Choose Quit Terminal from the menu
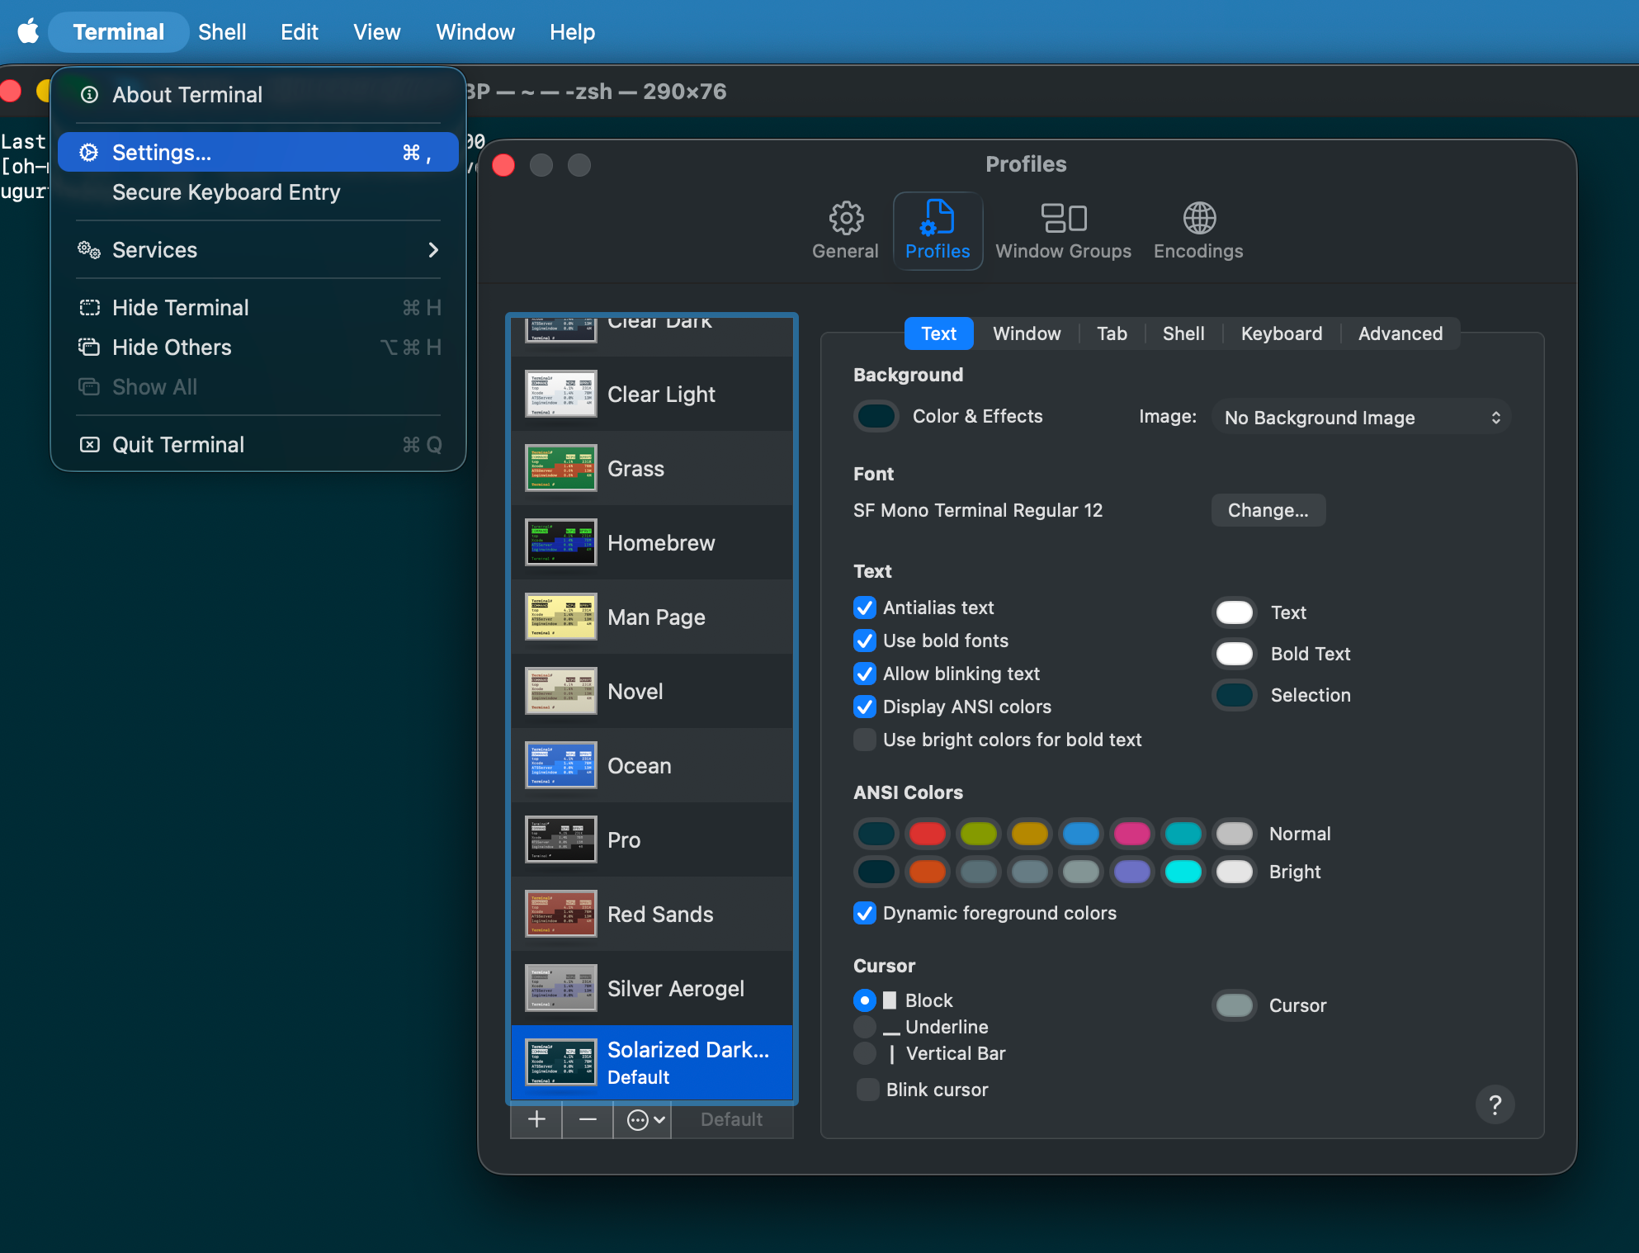Image resolution: width=1639 pixels, height=1253 pixels. [x=258, y=445]
